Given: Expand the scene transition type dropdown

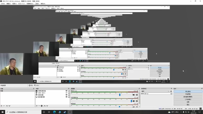Looking at the screenshot, I should pos(155,91).
